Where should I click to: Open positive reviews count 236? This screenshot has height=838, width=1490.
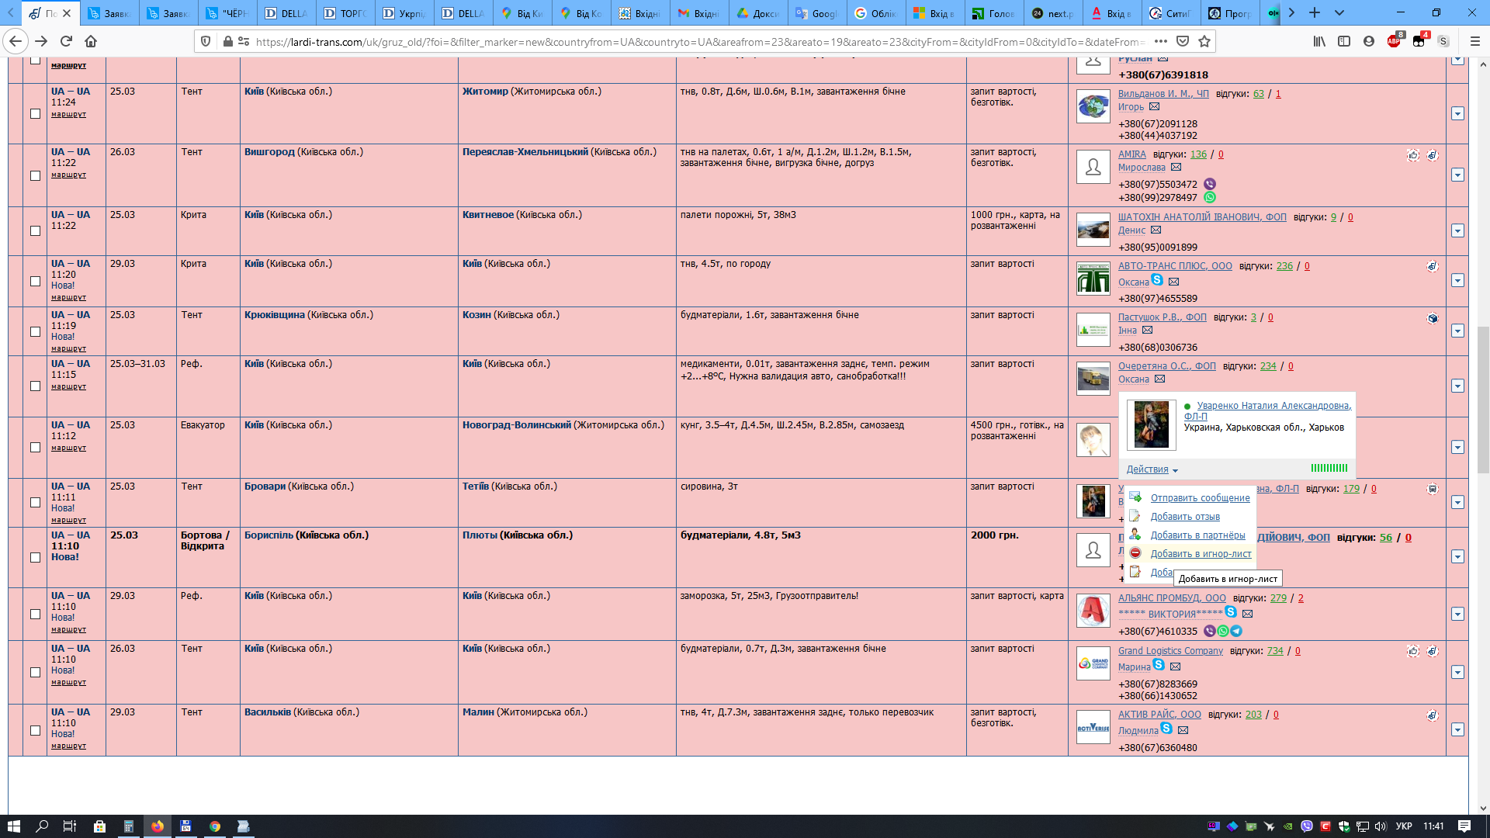[1284, 266]
